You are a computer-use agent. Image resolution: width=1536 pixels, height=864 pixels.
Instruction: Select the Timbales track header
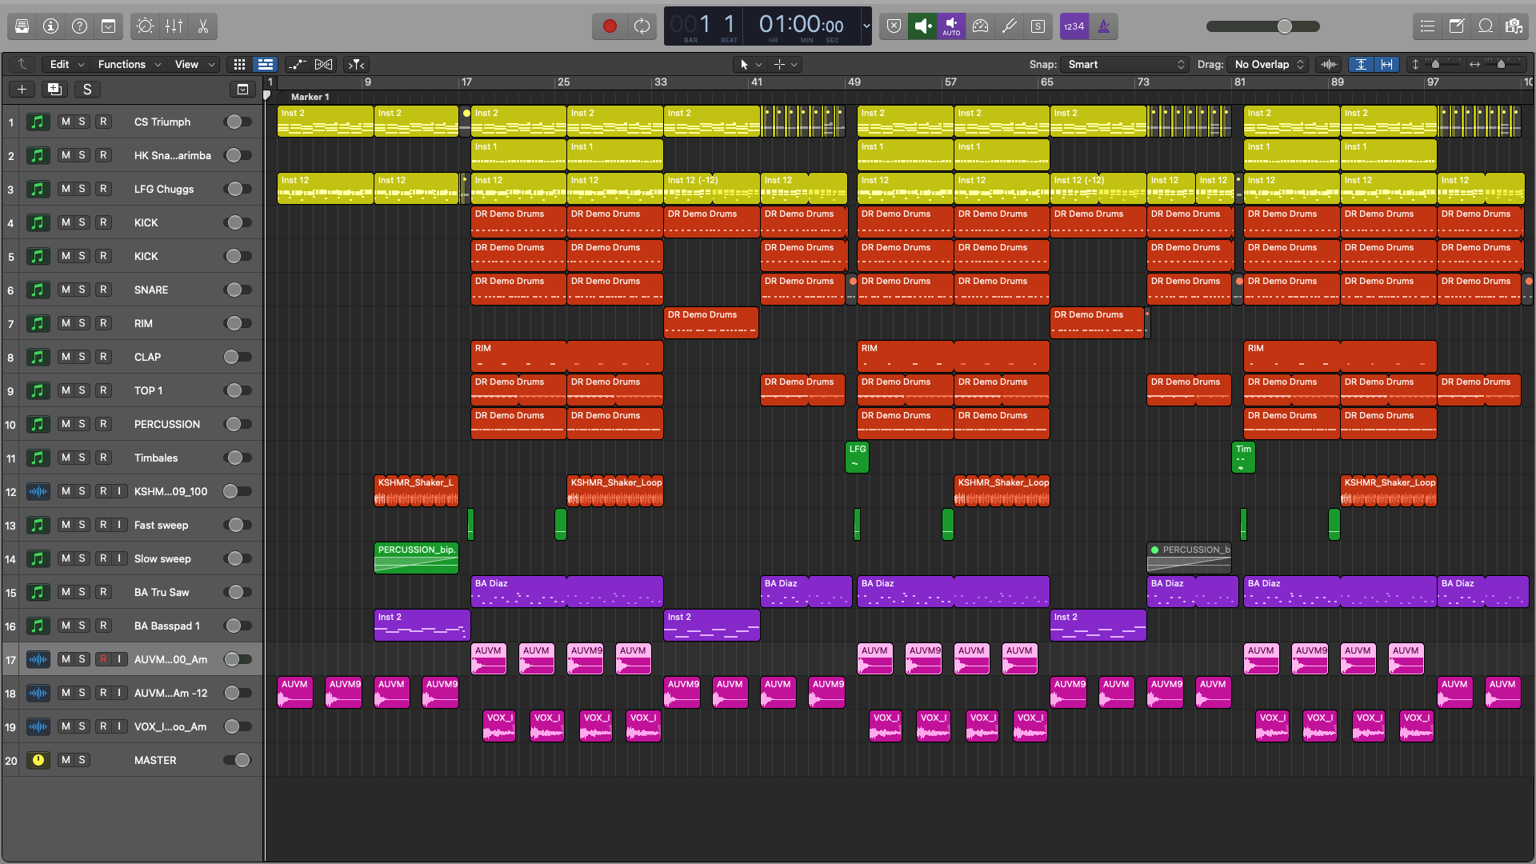[132, 458]
